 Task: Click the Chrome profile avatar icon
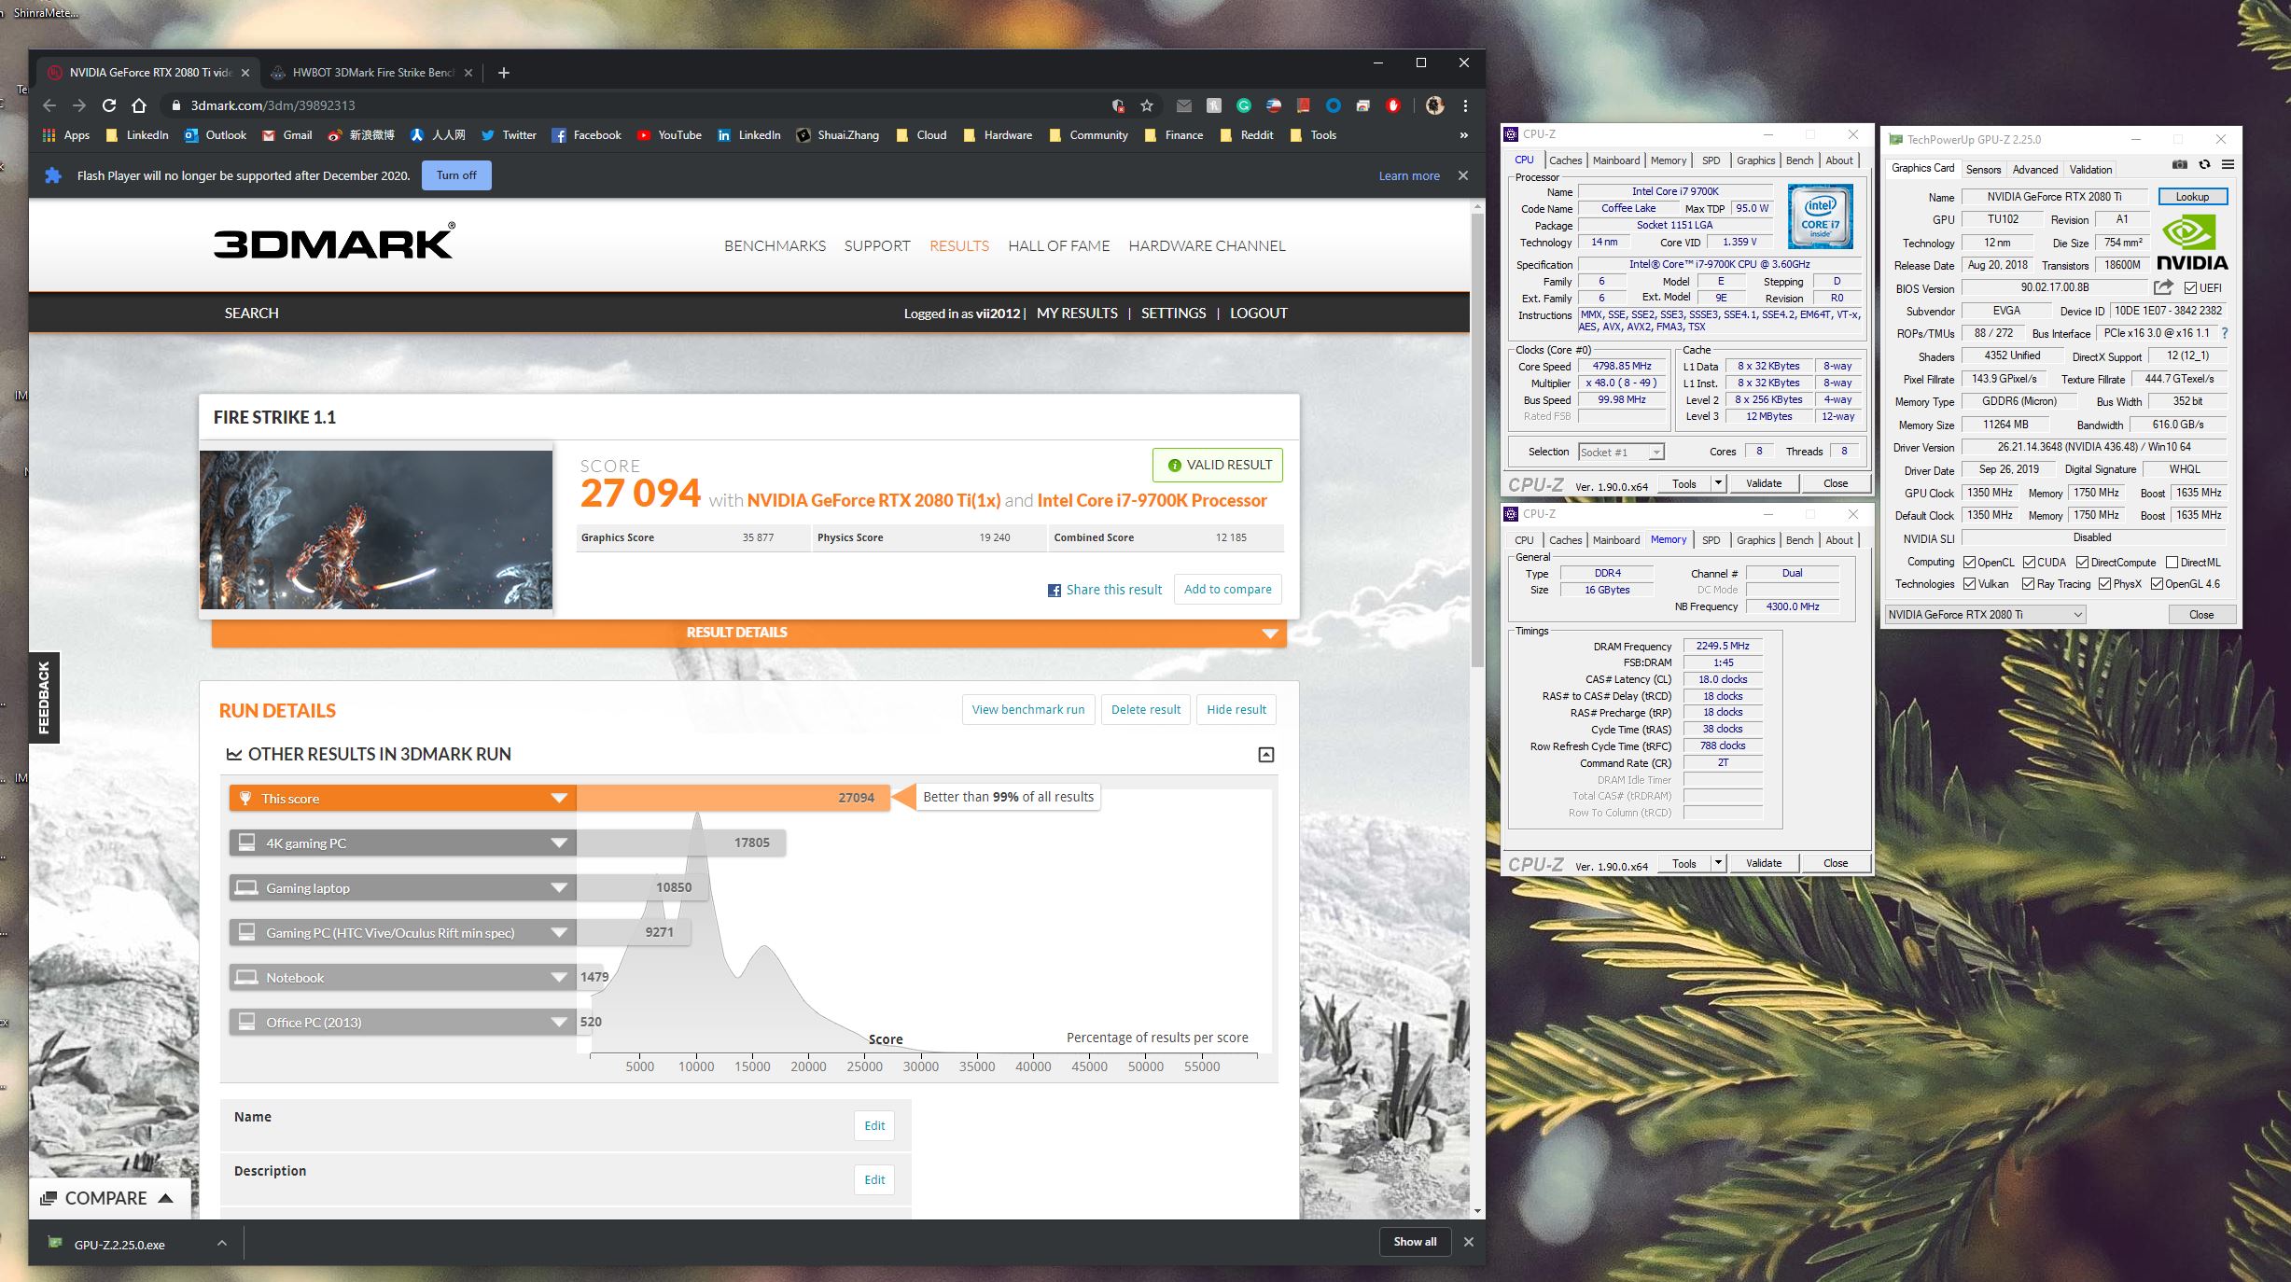(1435, 105)
